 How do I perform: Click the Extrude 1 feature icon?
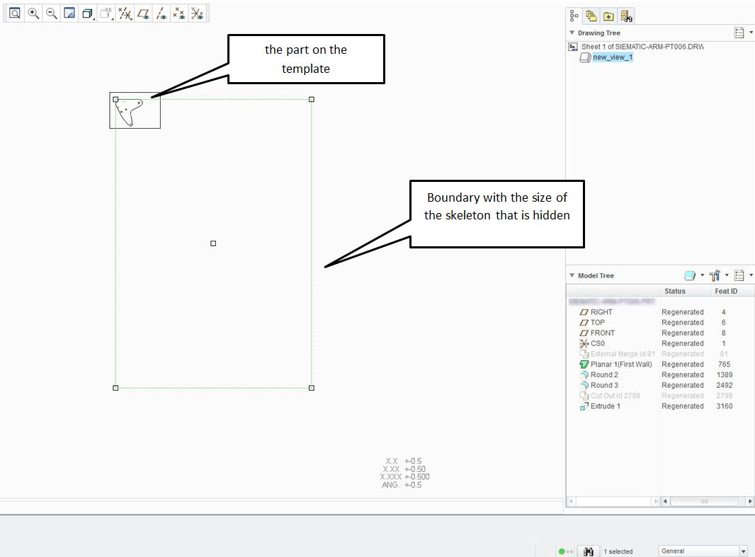pos(584,406)
